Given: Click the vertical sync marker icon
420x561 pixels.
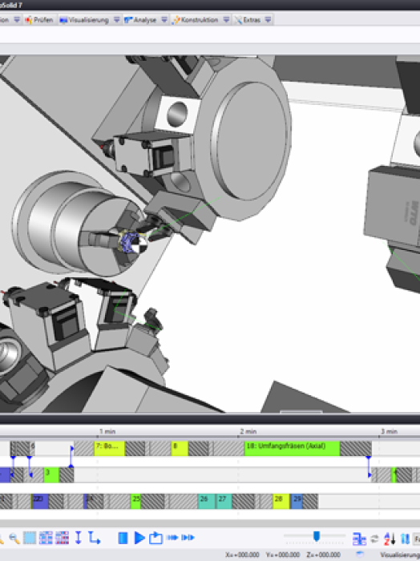Looking at the screenshot, I should 79,538.
